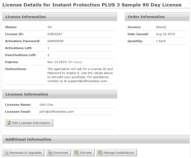Select the Activations Left value 1
This screenshot has width=191, height=158.
pos(48,48)
